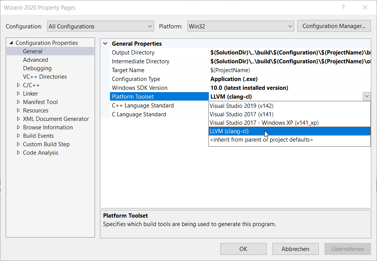Image resolution: width=377 pixels, height=261 pixels.
Task: Choose Visual Studio 2019 (v142) toolset
Action: [290, 106]
